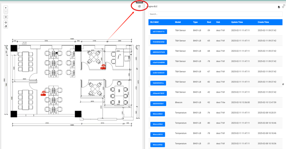
Task: Click BLE MAC 80eccc08c0 button
Action: (x=158, y=114)
